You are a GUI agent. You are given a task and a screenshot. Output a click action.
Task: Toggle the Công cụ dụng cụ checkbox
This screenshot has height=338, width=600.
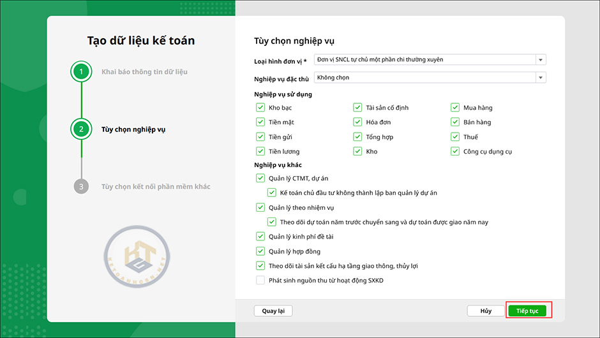455,152
